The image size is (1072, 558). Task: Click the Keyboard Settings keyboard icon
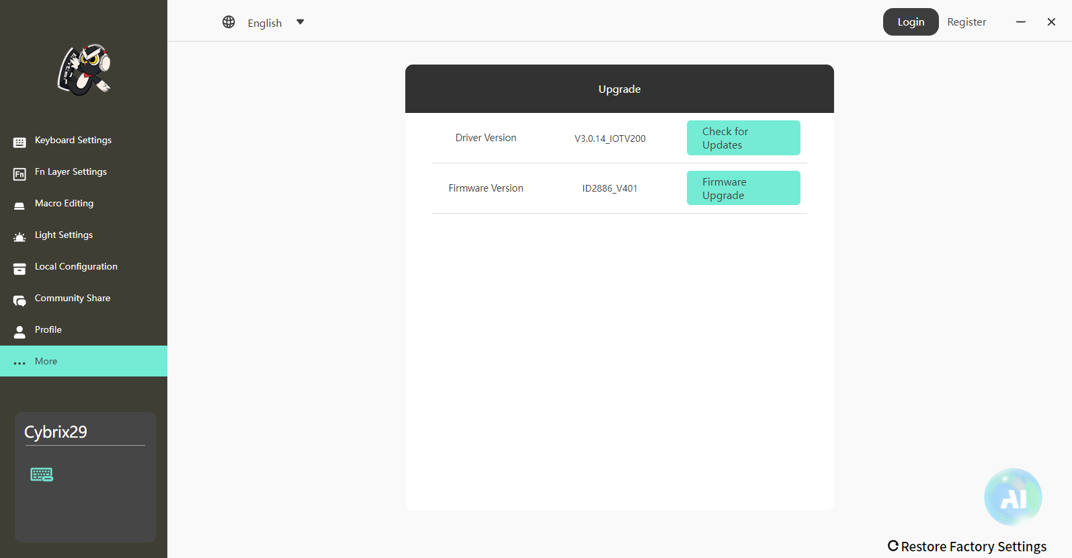[x=19, y=142]
